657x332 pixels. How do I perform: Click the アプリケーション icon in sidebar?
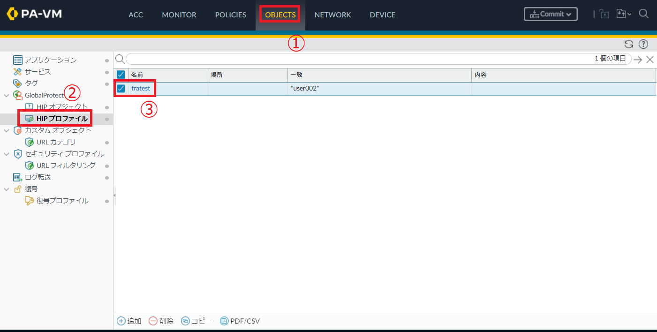pos(18,60)
